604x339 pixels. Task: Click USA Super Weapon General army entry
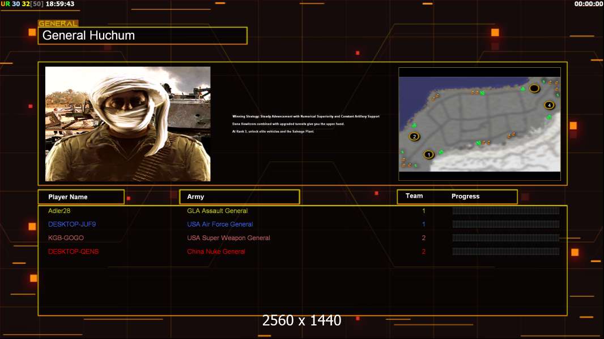228,238
